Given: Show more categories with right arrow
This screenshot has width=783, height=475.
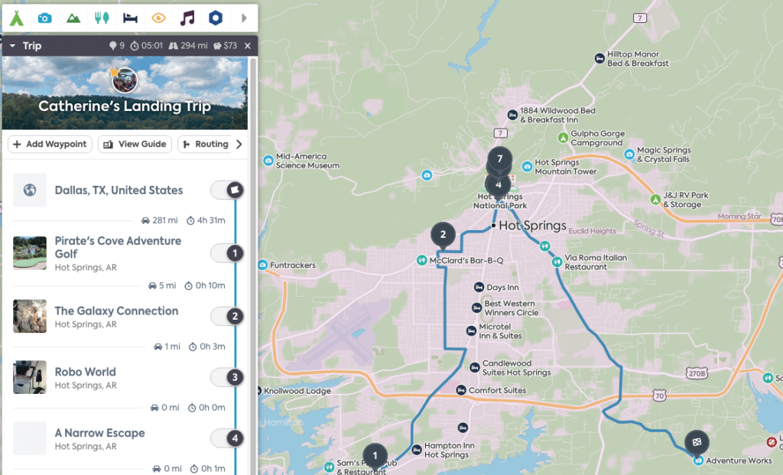Looking at the screenshot, I should (x=244, y=18).
